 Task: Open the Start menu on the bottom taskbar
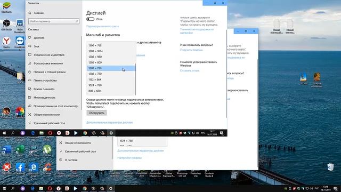pyautogui.click(x=4, y=188)
